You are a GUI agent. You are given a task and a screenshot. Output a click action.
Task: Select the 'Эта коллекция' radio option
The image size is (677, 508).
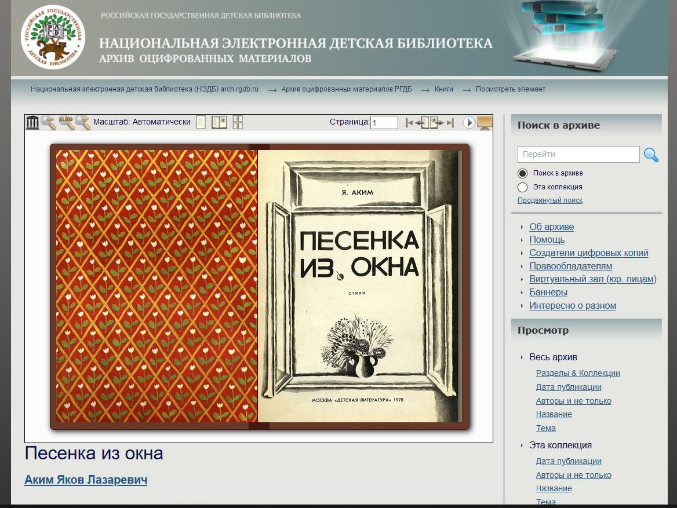[522, 187]
